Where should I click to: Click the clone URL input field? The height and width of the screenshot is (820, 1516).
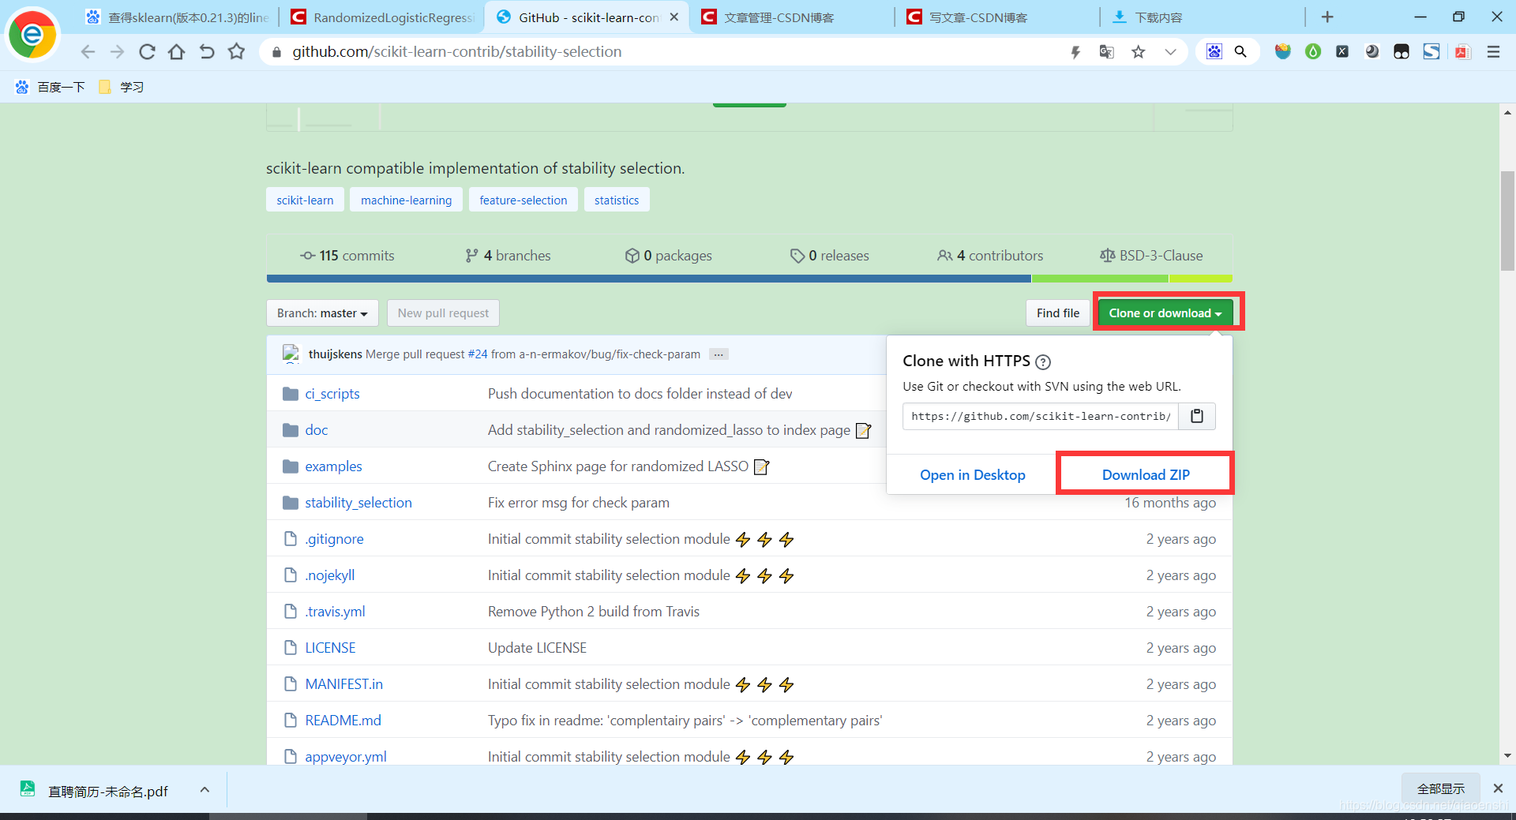(x=1041, y=416)
